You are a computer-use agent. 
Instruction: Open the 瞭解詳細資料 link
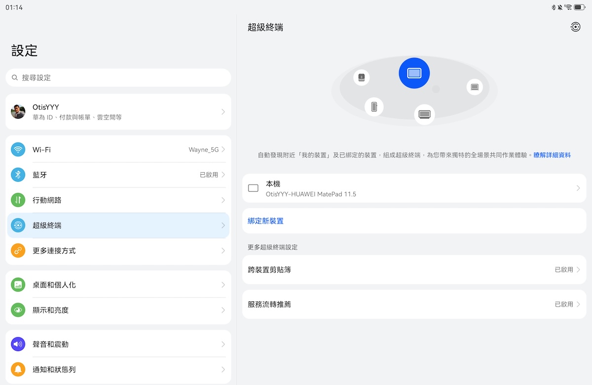[552, 155]
